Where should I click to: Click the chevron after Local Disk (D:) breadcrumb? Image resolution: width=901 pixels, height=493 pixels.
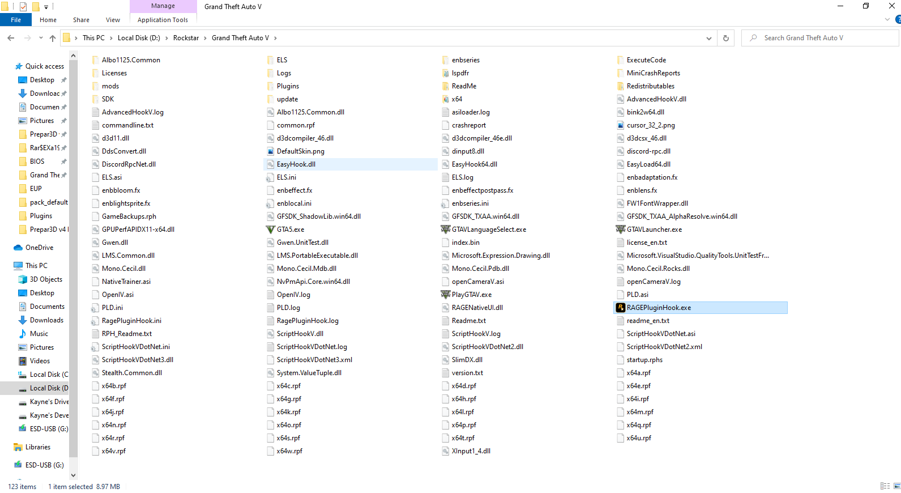coord(166,38)
